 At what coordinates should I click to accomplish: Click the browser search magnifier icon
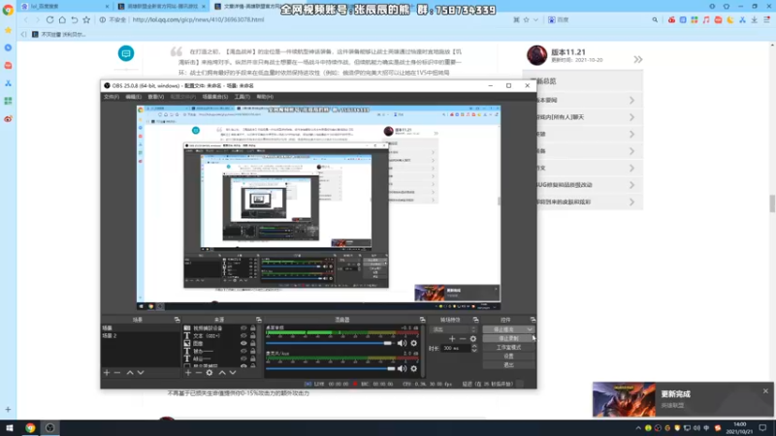click(655, 19)
